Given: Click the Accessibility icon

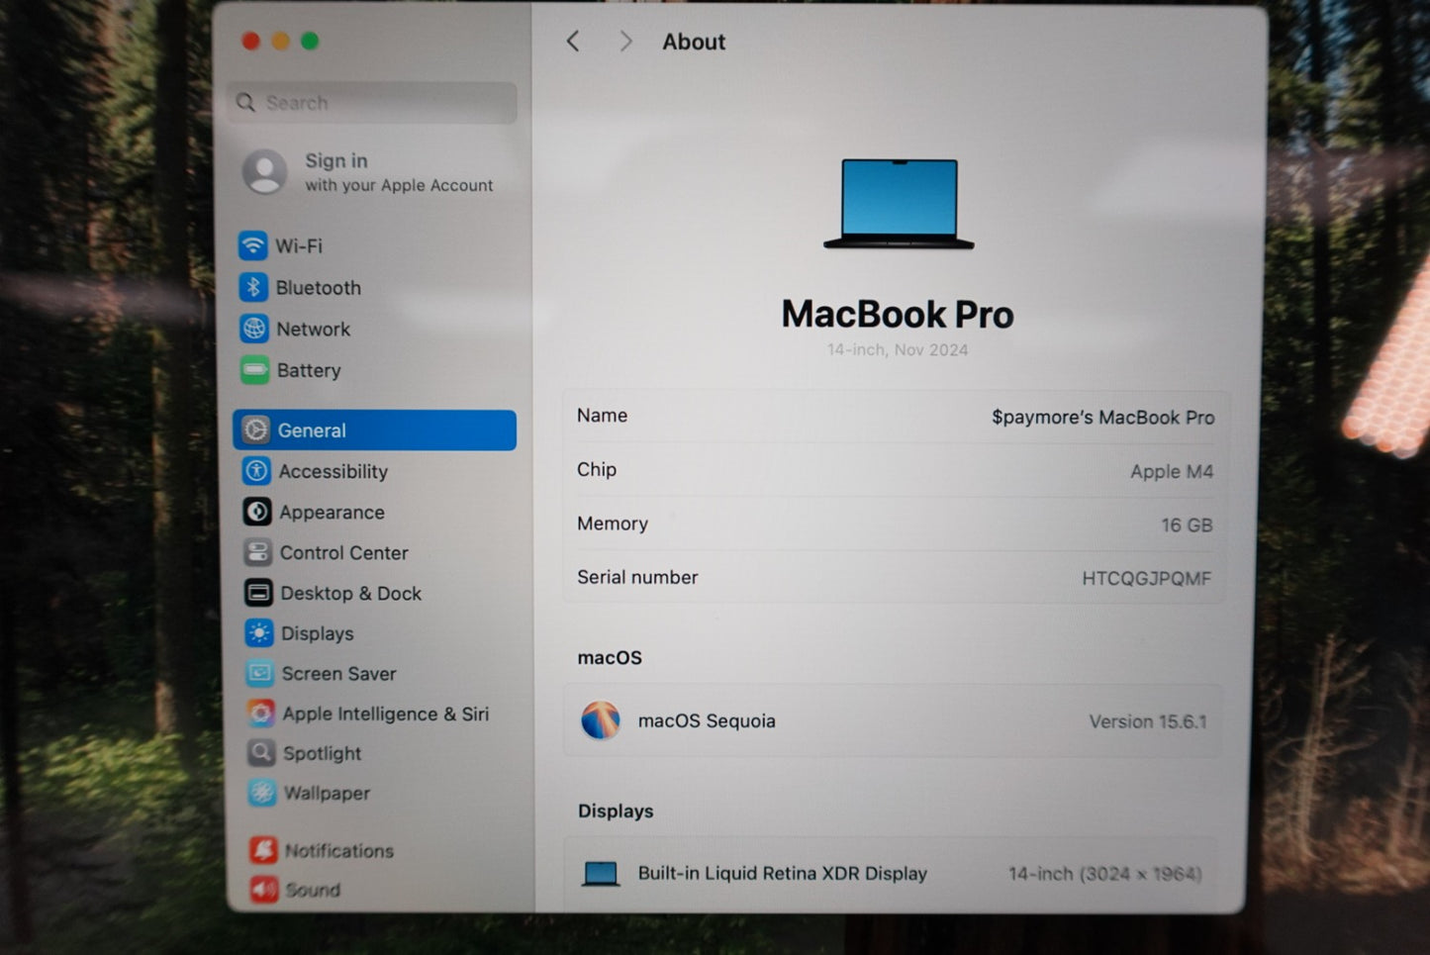Looking at the screenshot, I should (x=256, y=471).
